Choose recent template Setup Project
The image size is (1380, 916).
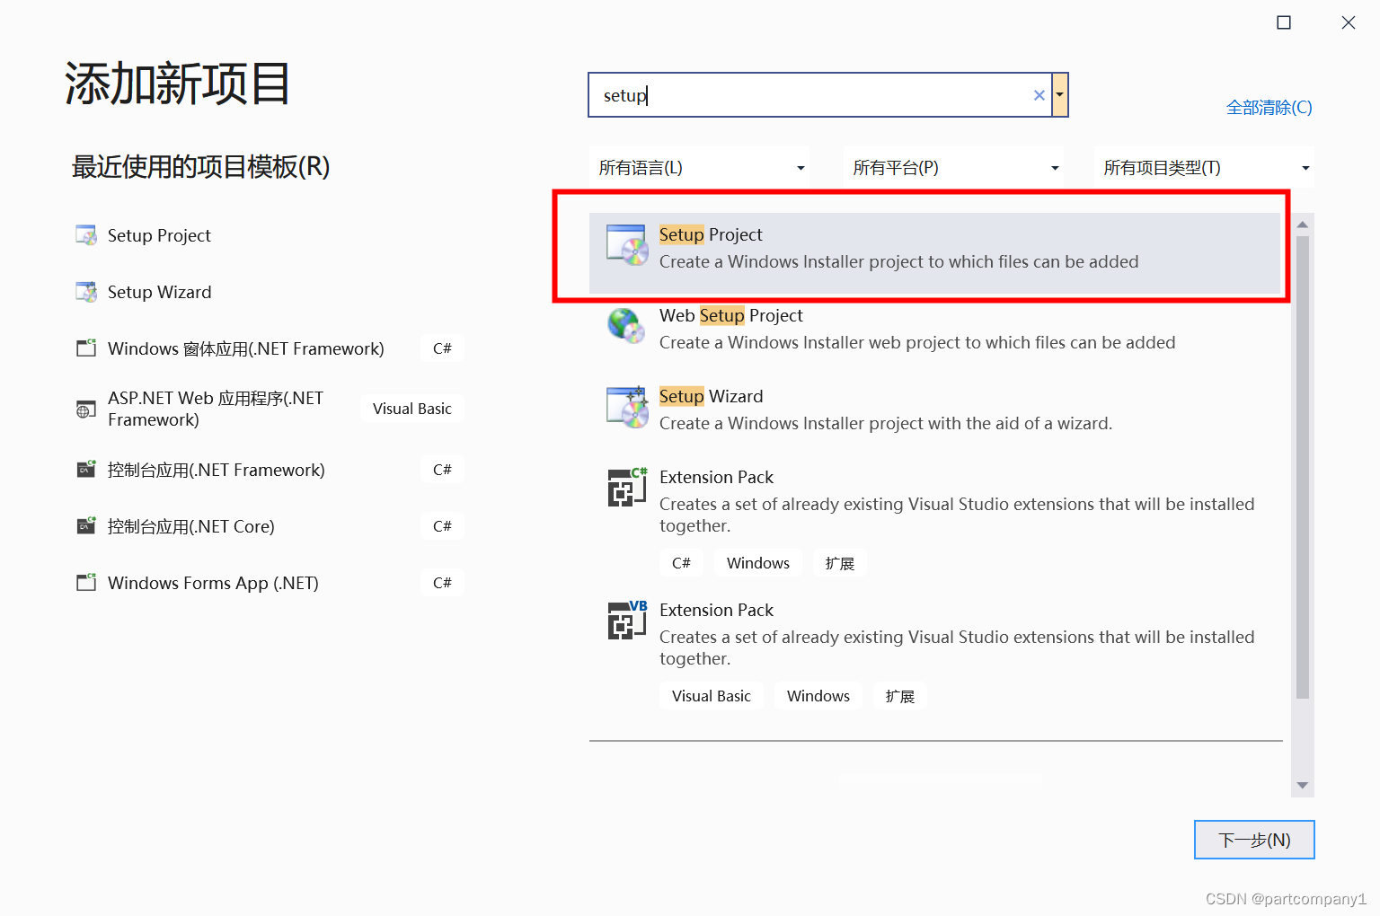(159, 235)
